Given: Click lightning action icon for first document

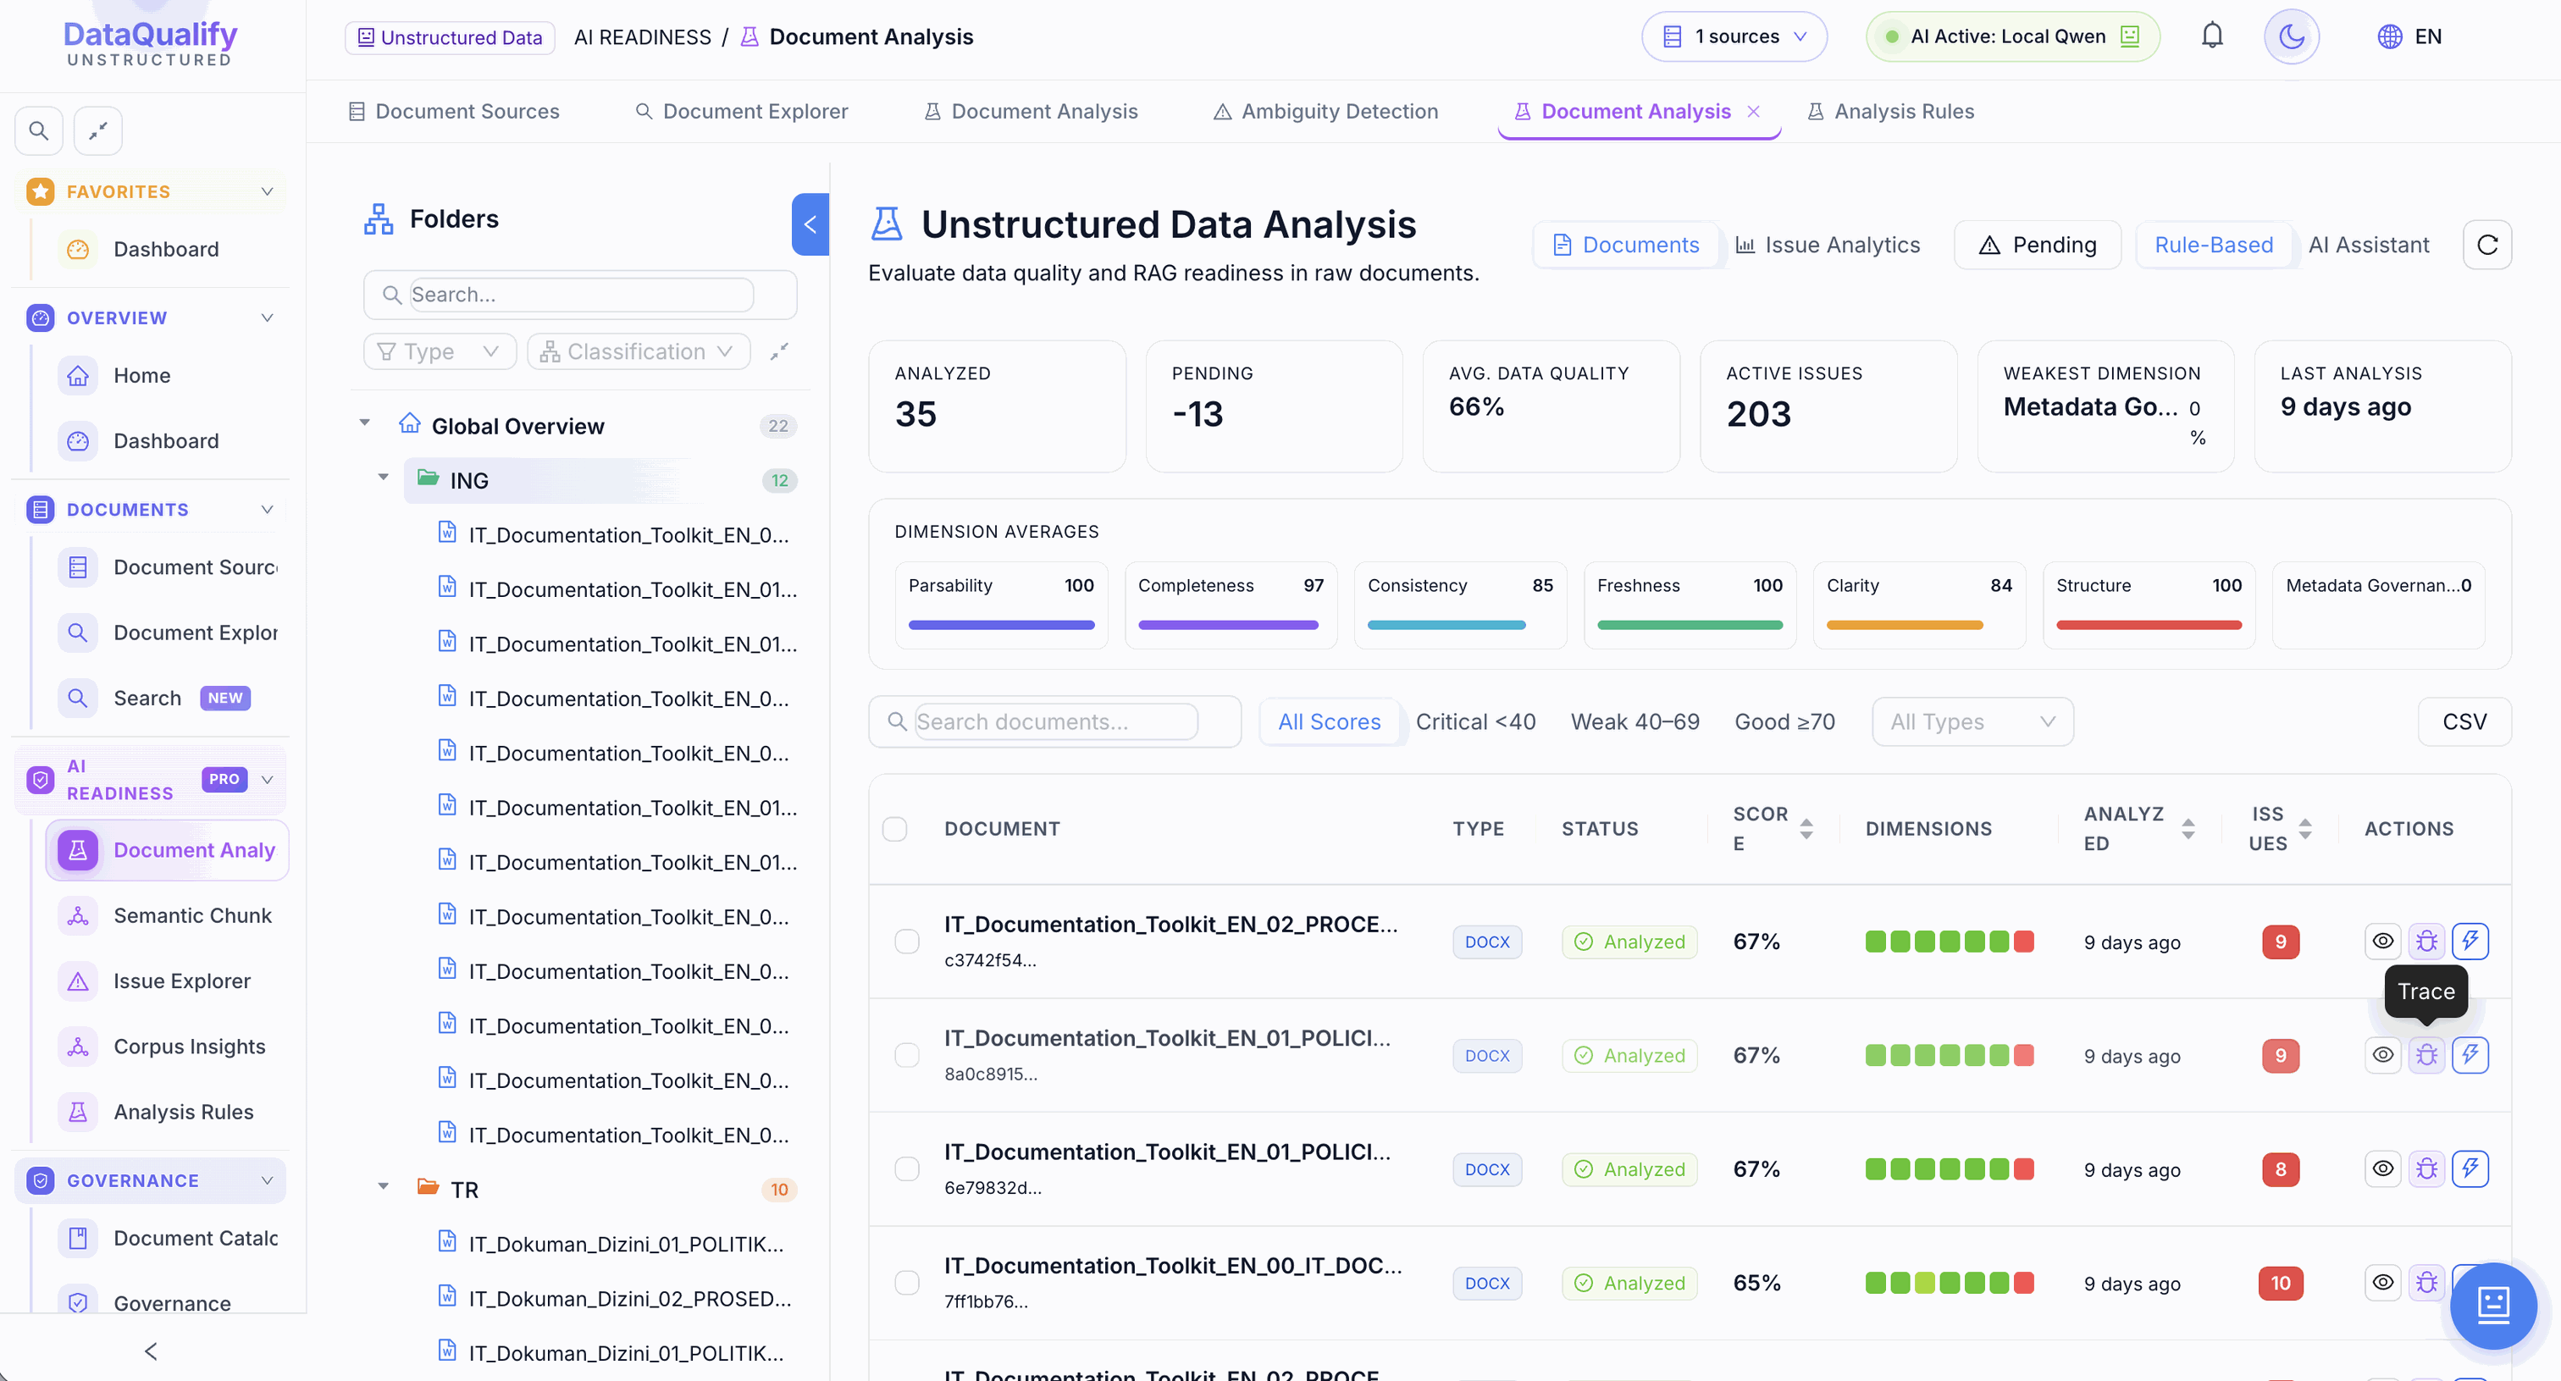Looking at the screenshot, I should coord(2470,942).
